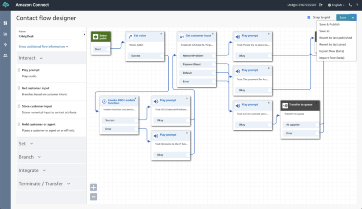Open the routing flows icon in sidebar
The height and width of the screenshot is (209, 362).
[5, 44]
